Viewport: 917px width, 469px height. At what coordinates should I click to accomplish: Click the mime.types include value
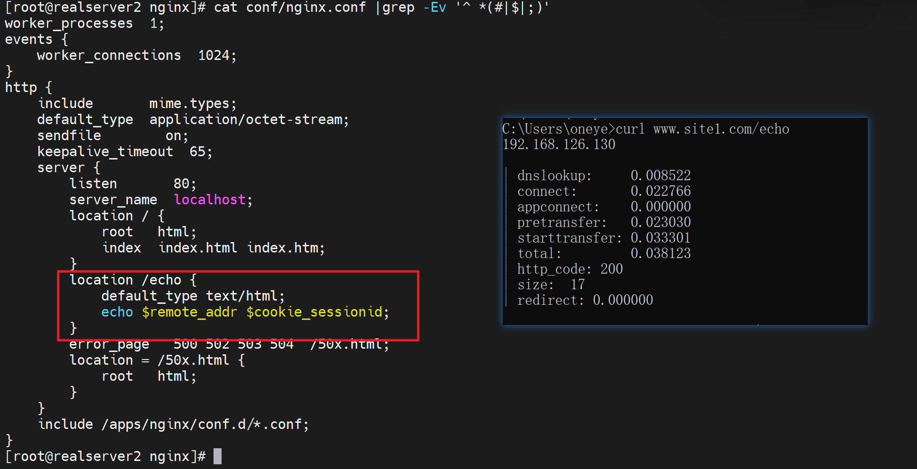[x=192, y=103]
